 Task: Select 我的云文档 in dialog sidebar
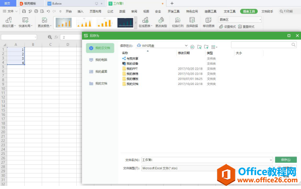point(100,48)
